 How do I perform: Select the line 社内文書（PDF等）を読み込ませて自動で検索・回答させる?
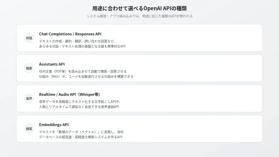click(x=83, y=72)
